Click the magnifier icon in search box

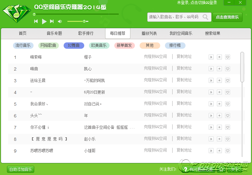(206, 17)
